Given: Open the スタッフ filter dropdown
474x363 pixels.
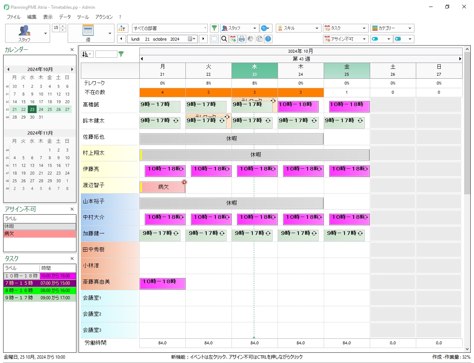Looking at the screenshot, I should tap(240, 28).
